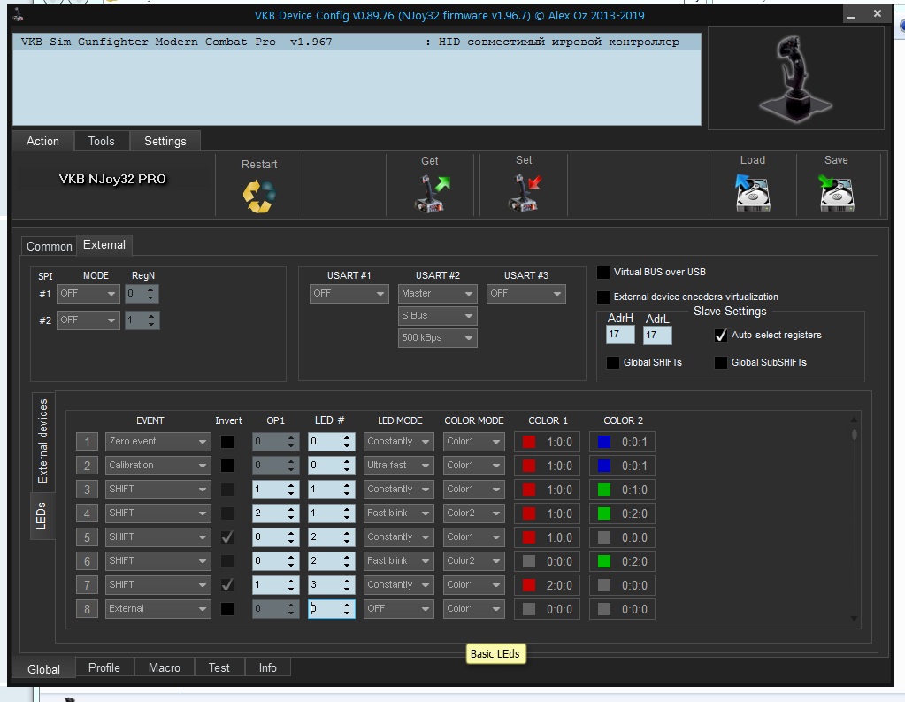Click row number 1 button

click(x=88, y=442)
